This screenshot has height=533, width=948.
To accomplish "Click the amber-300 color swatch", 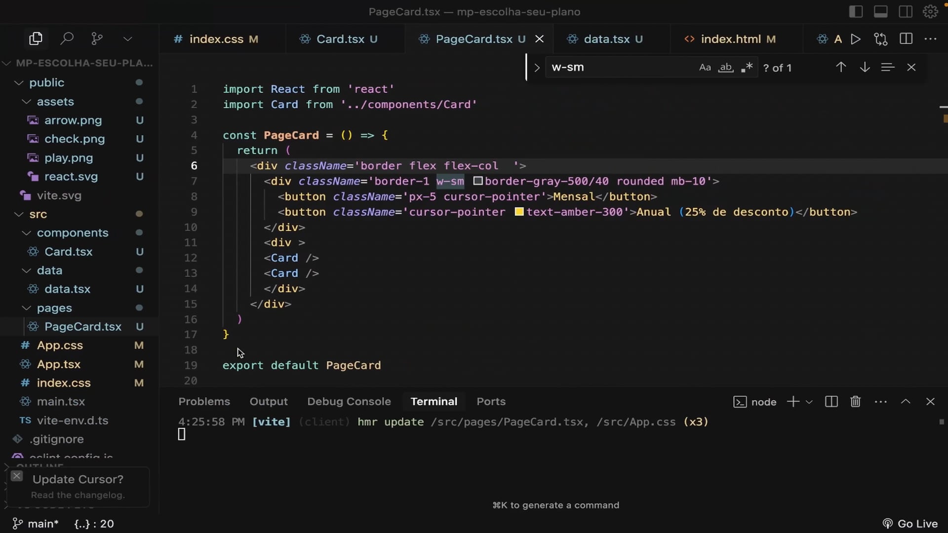I will click(519, 212).
